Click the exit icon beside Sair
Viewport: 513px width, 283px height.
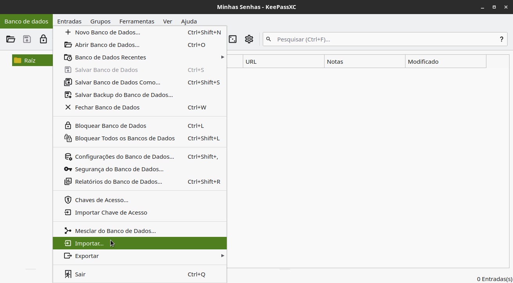tap(68, 274)
